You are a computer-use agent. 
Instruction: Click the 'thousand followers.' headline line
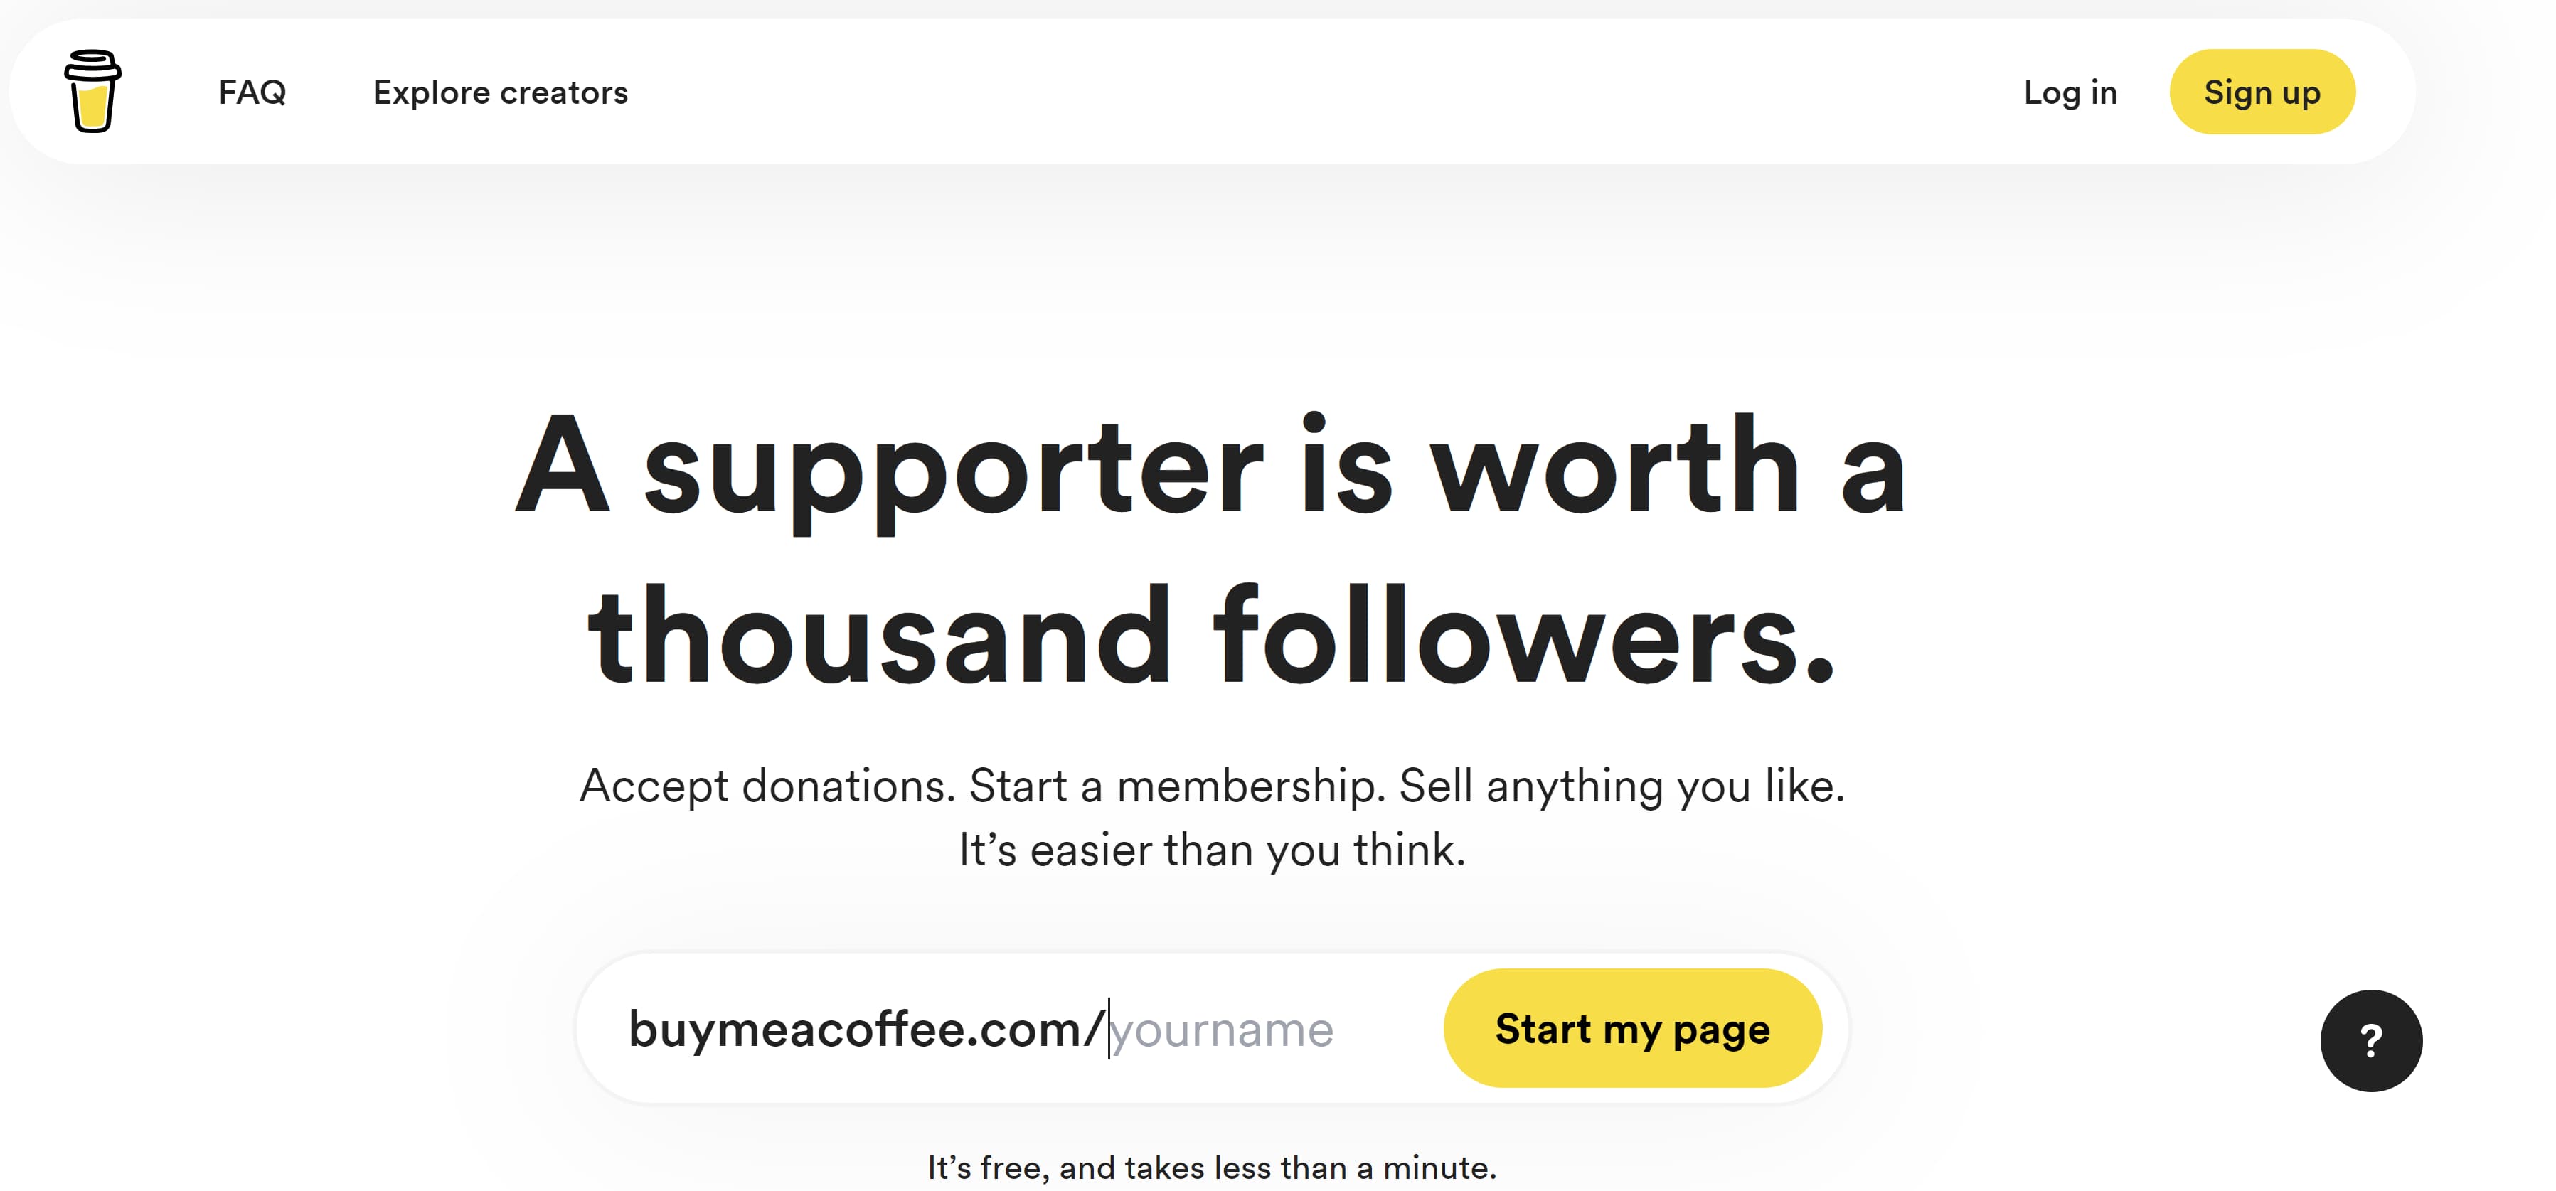1210,636
